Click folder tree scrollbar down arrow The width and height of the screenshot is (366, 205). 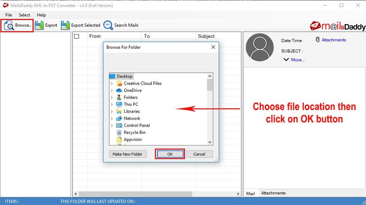210,142
